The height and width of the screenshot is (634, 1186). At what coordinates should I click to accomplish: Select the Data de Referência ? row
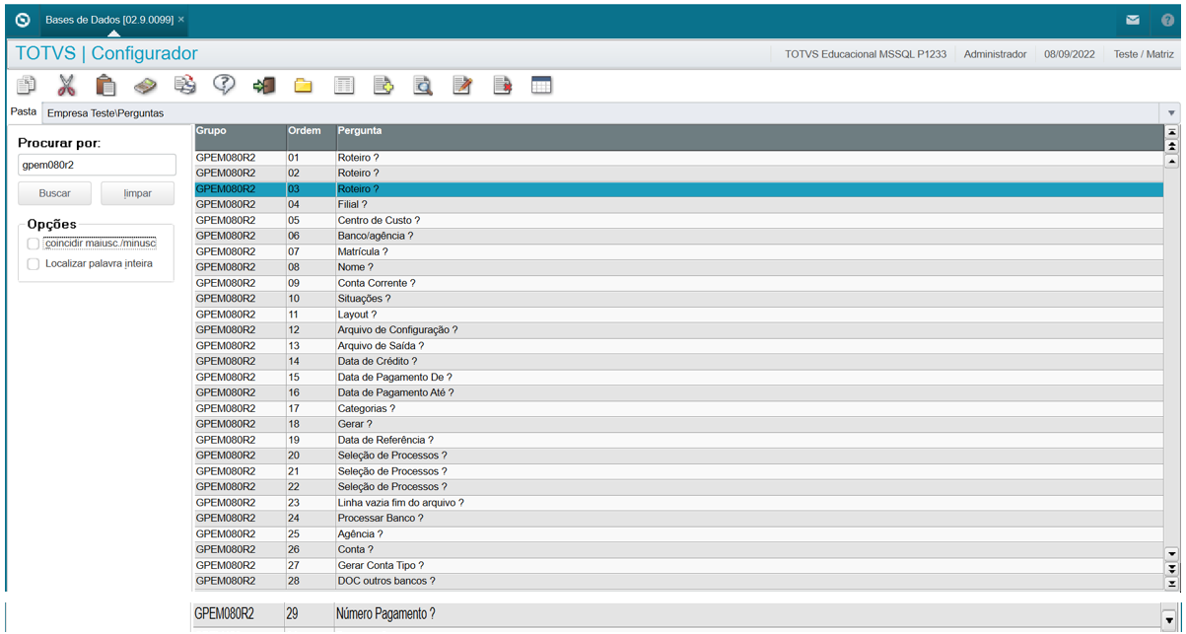[678, 440]
